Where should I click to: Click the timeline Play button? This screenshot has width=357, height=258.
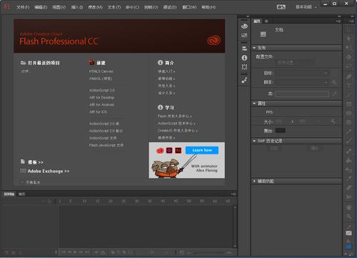75,252
